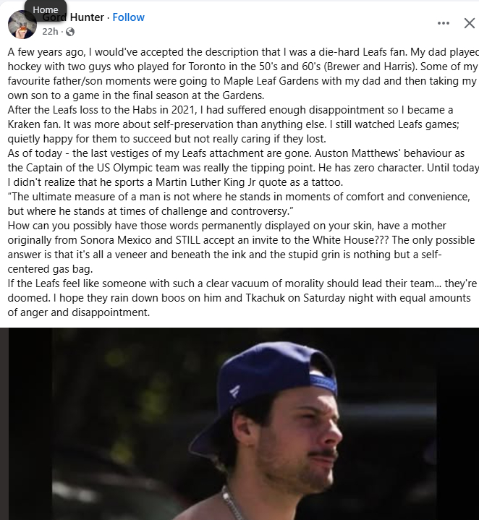Click Gord Hunter's profile avatar

point(22,25)
